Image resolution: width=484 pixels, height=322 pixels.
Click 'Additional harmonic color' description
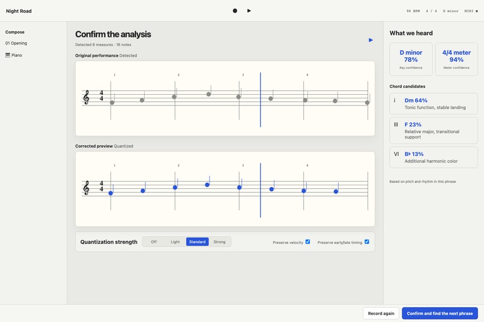click(x=431, y=161)
